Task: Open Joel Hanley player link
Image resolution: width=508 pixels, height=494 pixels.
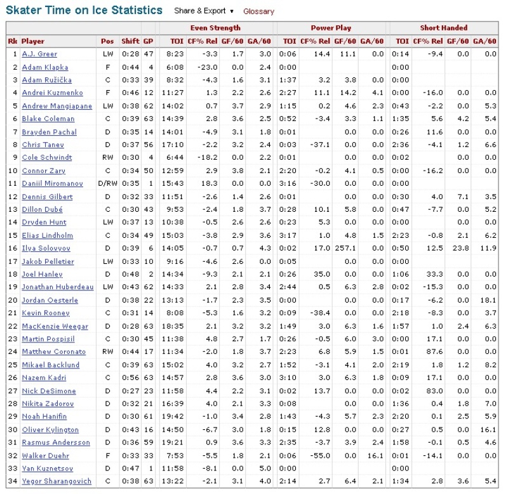Action: [x=42, y=275]
